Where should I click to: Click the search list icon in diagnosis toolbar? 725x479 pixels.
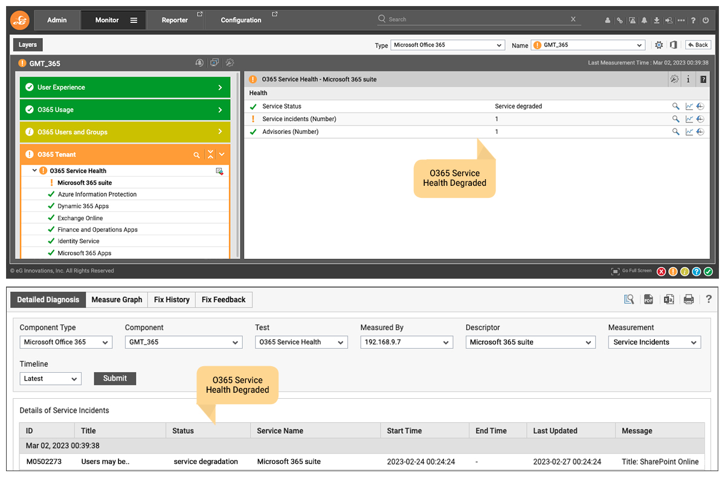(629, 299)
